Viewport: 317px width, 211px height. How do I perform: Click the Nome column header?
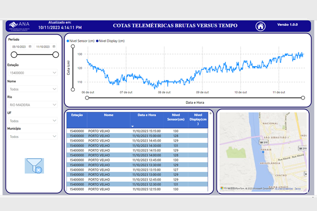tap(109, 115)
